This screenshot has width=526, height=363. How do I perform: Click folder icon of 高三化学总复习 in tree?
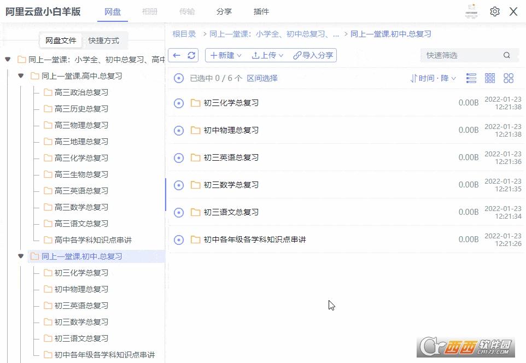[48, 158]
